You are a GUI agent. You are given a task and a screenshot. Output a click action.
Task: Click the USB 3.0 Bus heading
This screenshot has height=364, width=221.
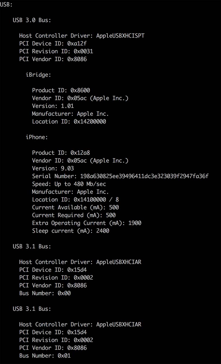pos(32,20)
